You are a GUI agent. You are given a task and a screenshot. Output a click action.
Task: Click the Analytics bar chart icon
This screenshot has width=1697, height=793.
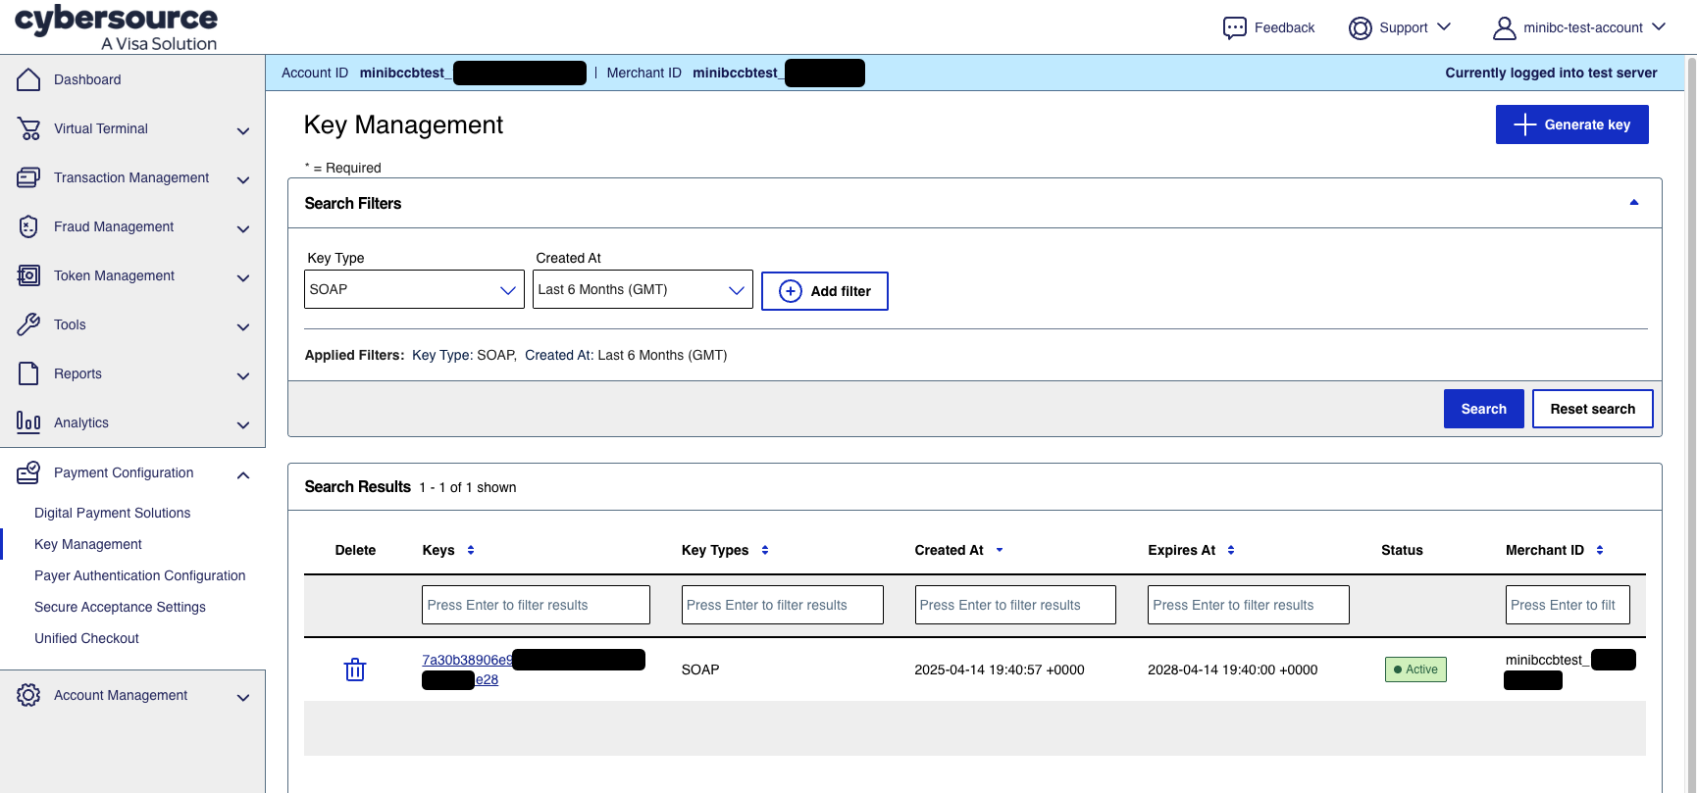(28, 422)
